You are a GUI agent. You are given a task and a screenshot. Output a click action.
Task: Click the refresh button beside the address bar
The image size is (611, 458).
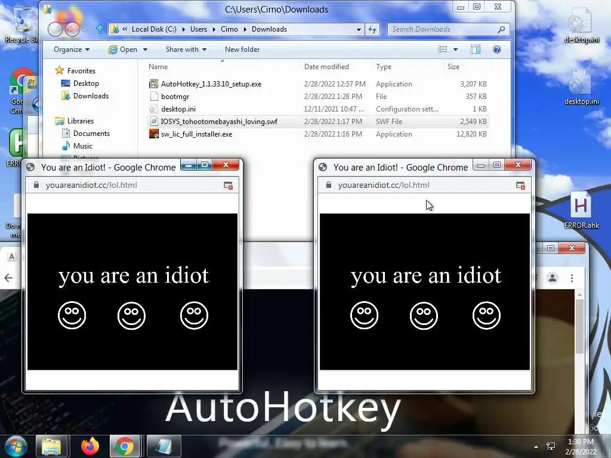tap(372, 29)
